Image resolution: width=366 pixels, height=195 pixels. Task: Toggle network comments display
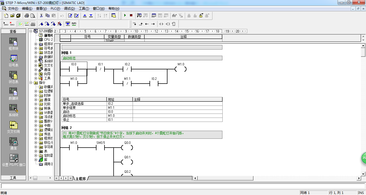[x=27, y=24]
